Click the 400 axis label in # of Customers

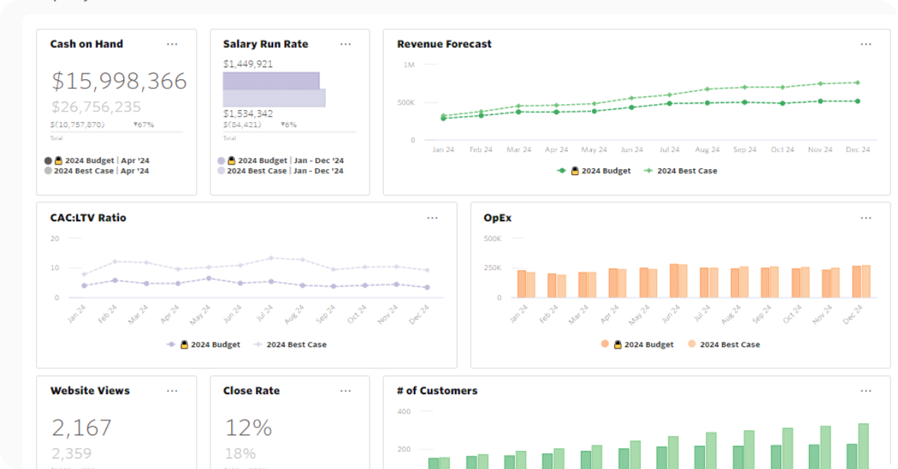pyautogui.click(x=404, y=411)
